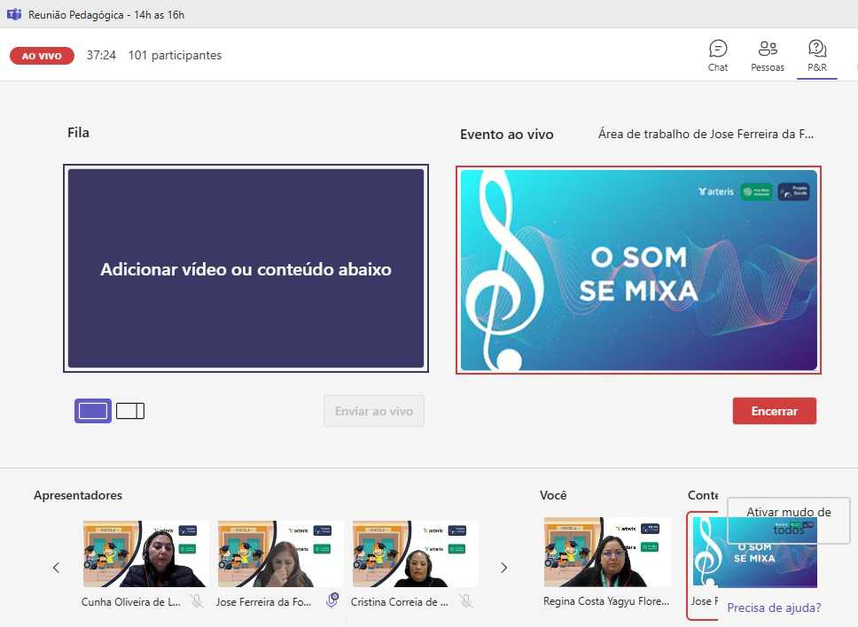Viewport: 858px width, 627px height.
Task: Click the Fila queue preview area
Action: (x=246, y=268)
